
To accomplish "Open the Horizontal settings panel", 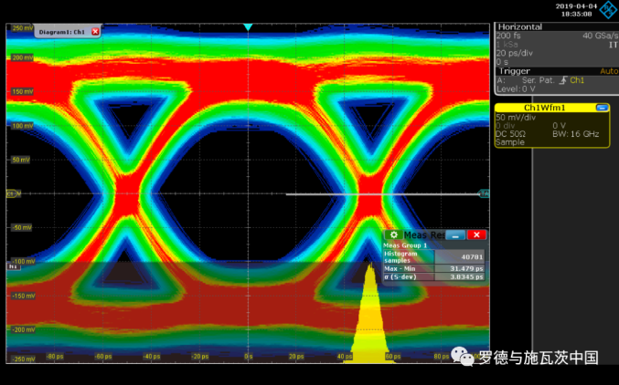I will (520, 27).
